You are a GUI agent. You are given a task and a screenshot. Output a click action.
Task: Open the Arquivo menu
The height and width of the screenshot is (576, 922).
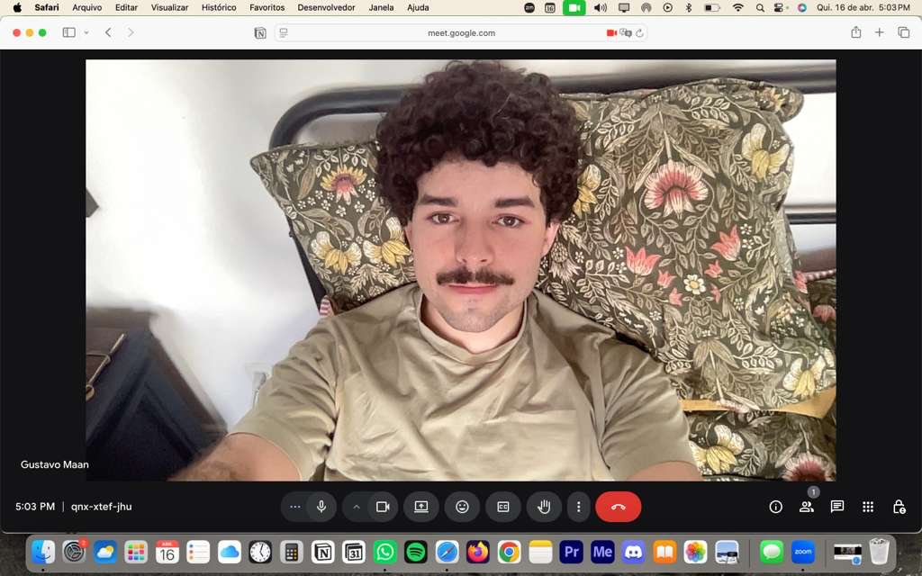[x=87, y=7]
